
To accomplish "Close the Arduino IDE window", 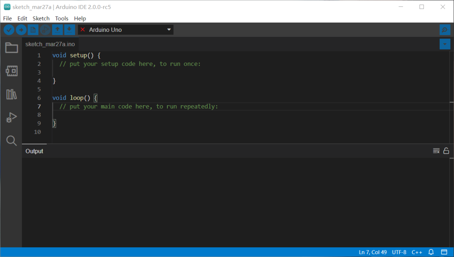I will coord(443,7).
